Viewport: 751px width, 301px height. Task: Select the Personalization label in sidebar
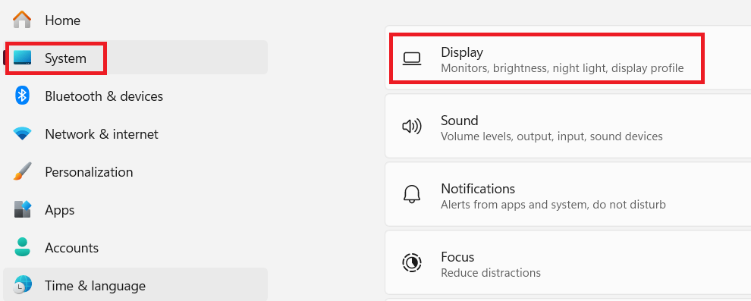pos(89,172)
